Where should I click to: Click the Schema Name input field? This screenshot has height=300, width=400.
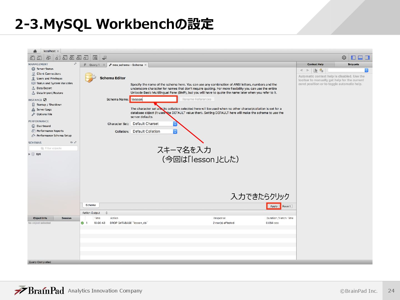pos(153,99)
